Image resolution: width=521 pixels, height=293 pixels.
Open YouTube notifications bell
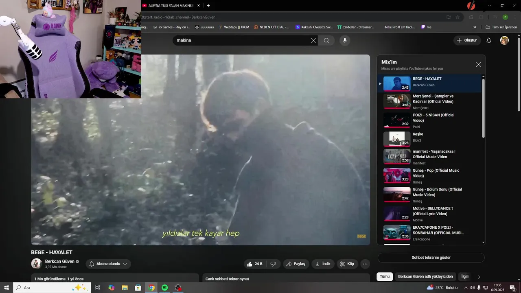489,40
